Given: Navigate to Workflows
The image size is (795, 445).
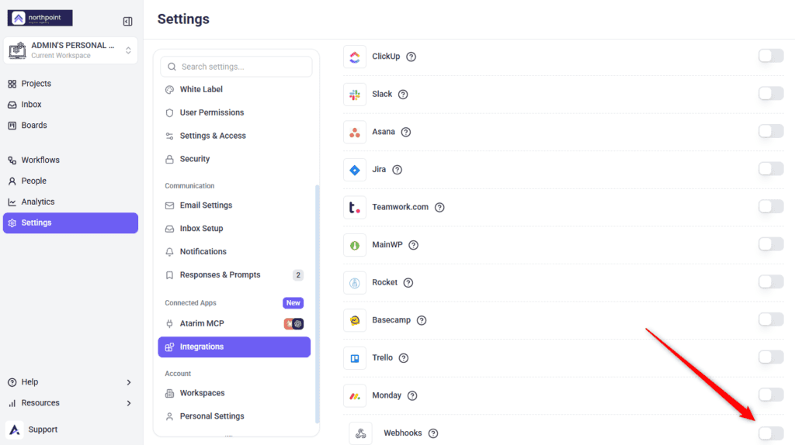Looking at the screenshot, I should (x=71, y=160).
